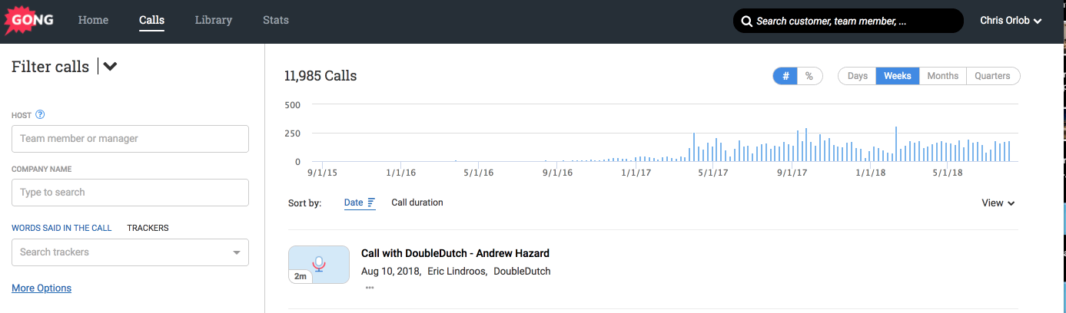This screenshot has width=1066, height=313.
Task: Focus the customer and team member search box
Action: (x=848, y=21)
